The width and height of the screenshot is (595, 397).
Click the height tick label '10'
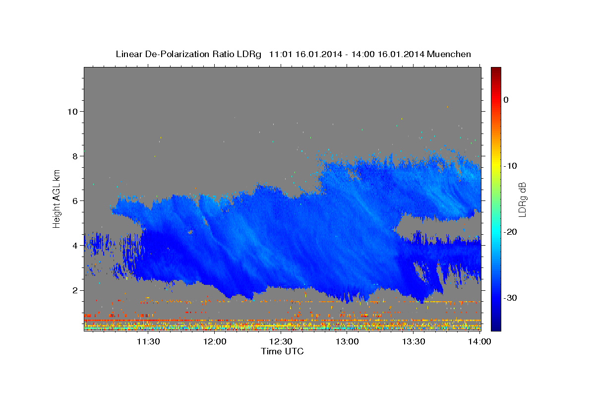click(72, 111)
